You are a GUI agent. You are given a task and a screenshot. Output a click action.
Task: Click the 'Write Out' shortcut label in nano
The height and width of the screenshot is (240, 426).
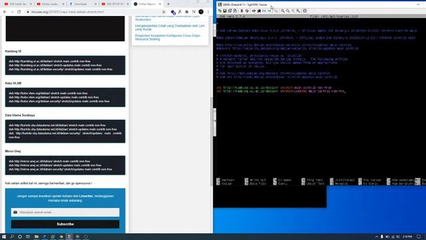(x=258, y=180)
